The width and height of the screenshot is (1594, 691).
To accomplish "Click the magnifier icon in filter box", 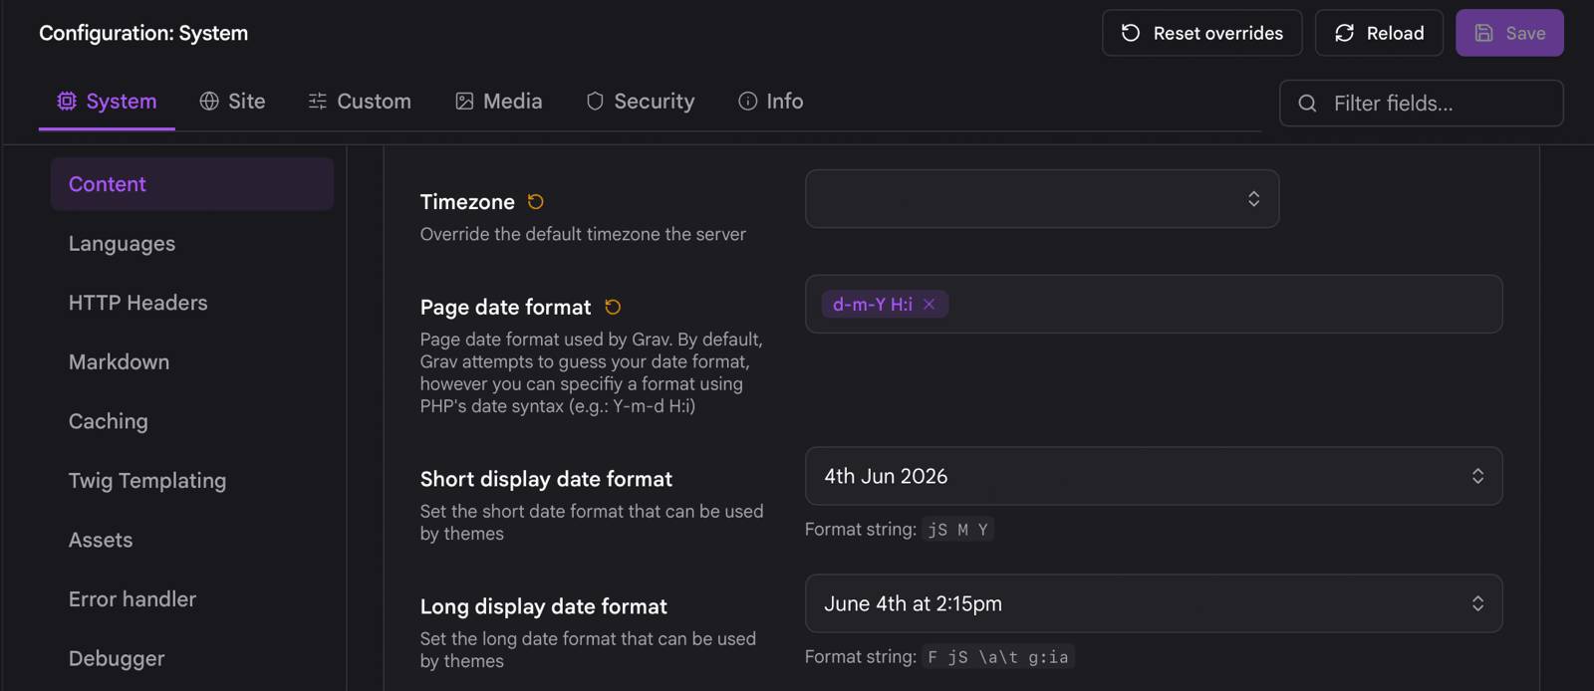I will [1308, 104].
